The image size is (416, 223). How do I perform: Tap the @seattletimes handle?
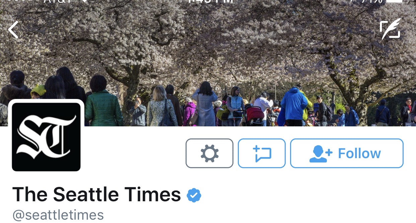58,215
